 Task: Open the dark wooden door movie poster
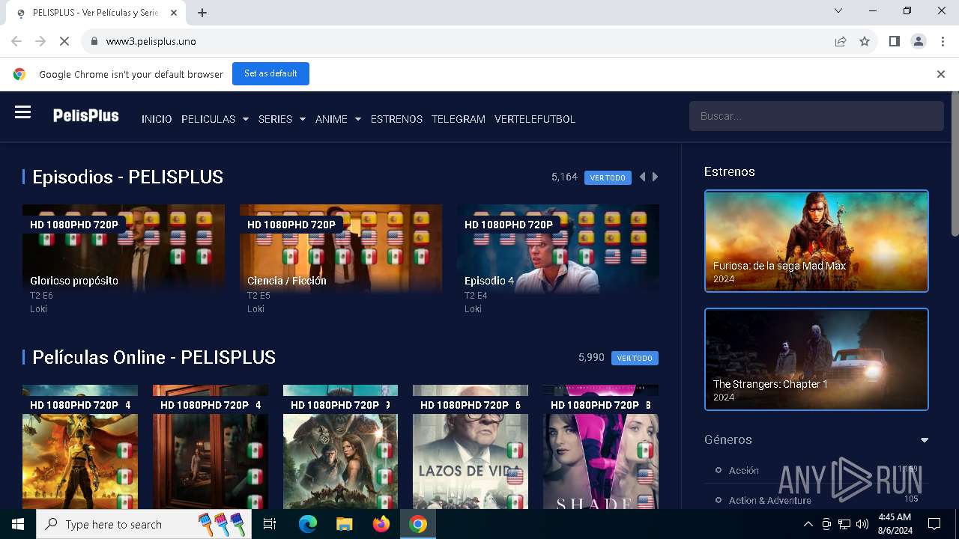pyautogui.click(x=211, y=447)
